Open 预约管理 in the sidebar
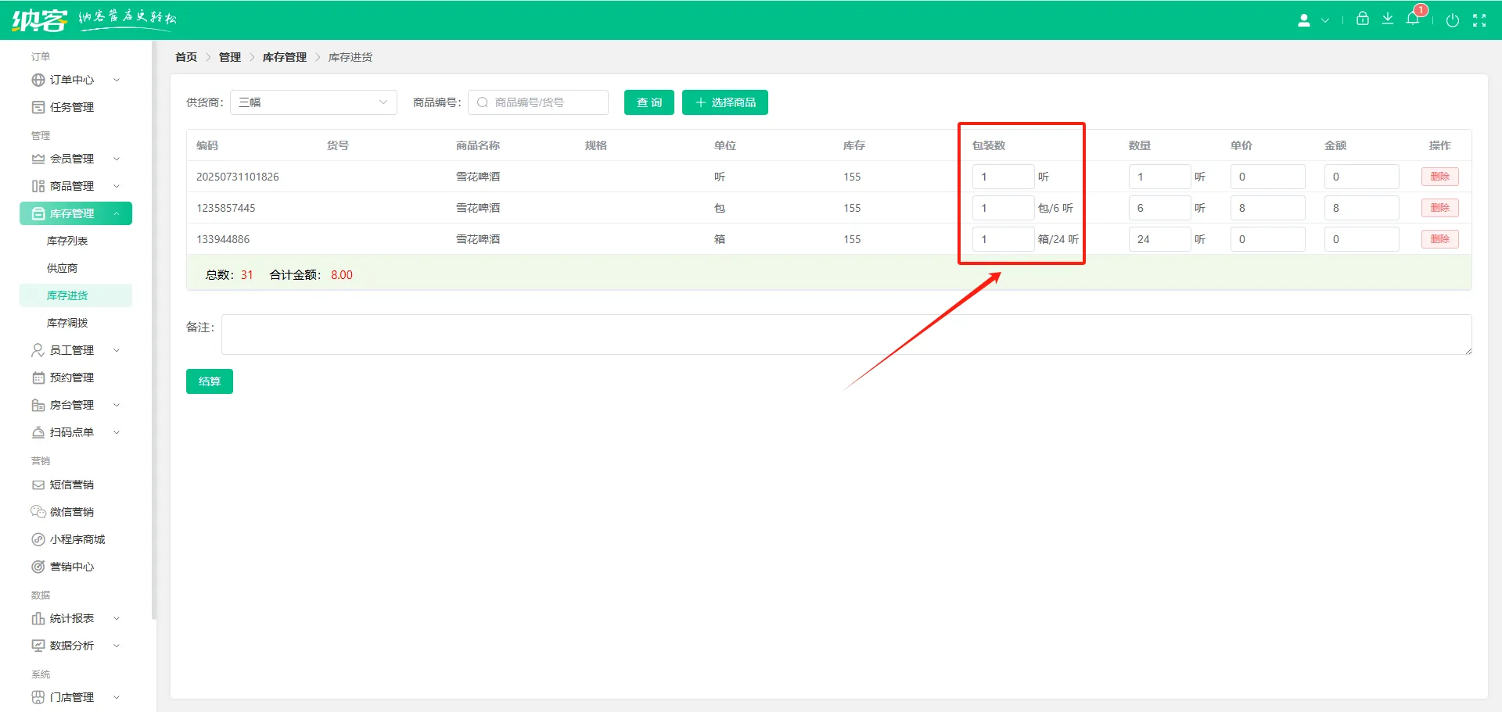 coord(72,377)
